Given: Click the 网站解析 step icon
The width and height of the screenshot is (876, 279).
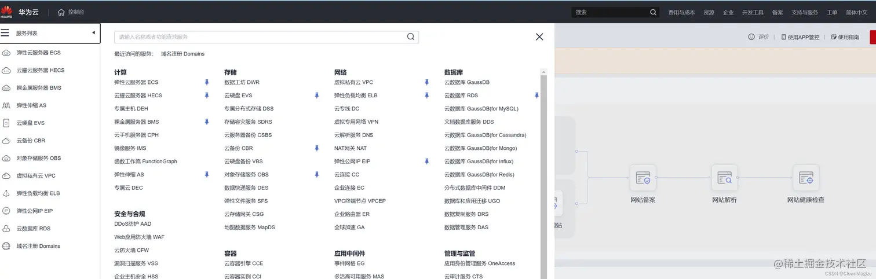Looking at the screenshot, I should pyautogui.click(x=724, y=178).
